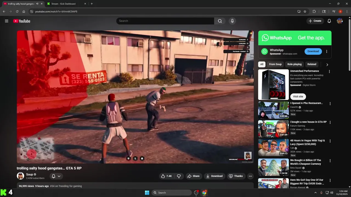This screenshot has width=351, height=197.
Task: Open more actions ellipsis under video
Action: (250, 176)
